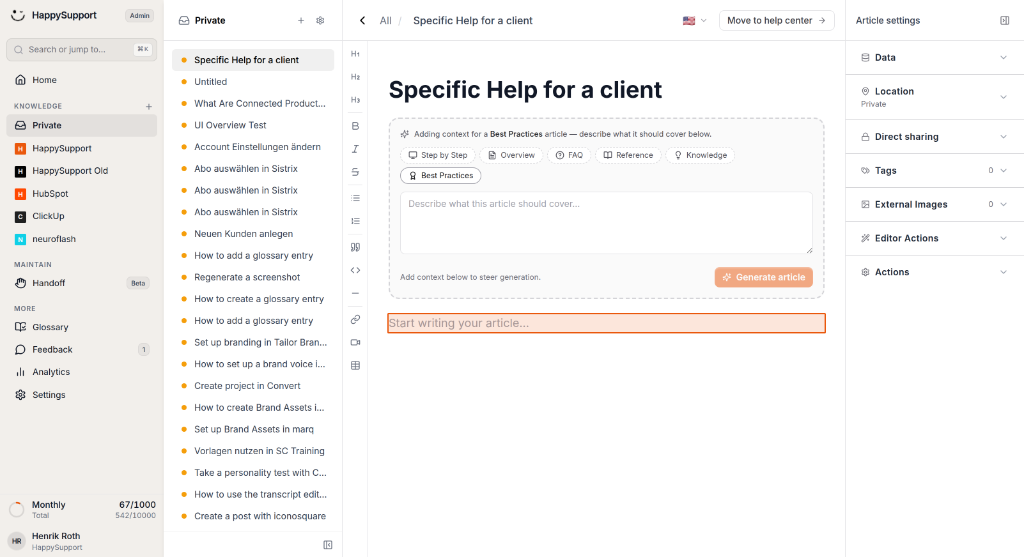This screenshot has width=1024, height=557.
Task: Open the Handoff page
Action: click(82, 283)
